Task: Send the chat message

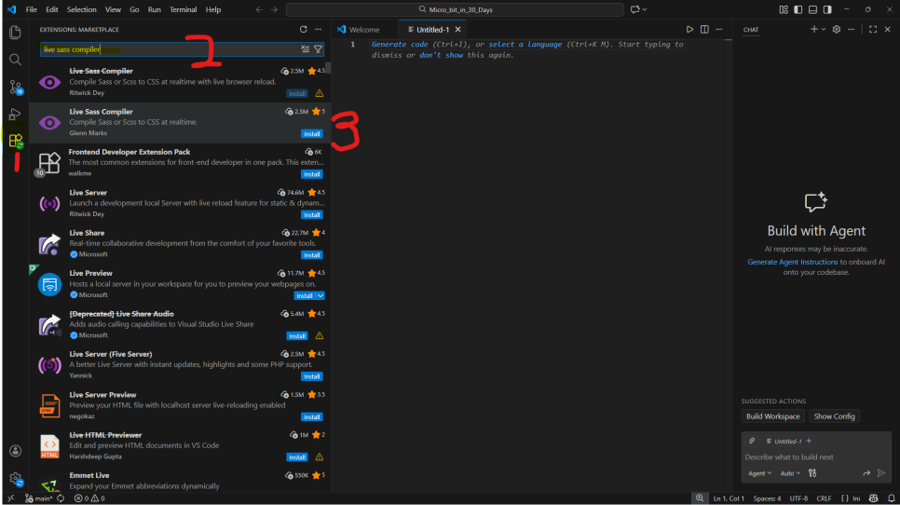Action: (x=881, y=473)
